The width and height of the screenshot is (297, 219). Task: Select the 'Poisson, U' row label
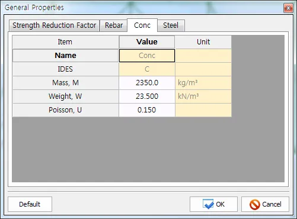click(x=65, y=110)
